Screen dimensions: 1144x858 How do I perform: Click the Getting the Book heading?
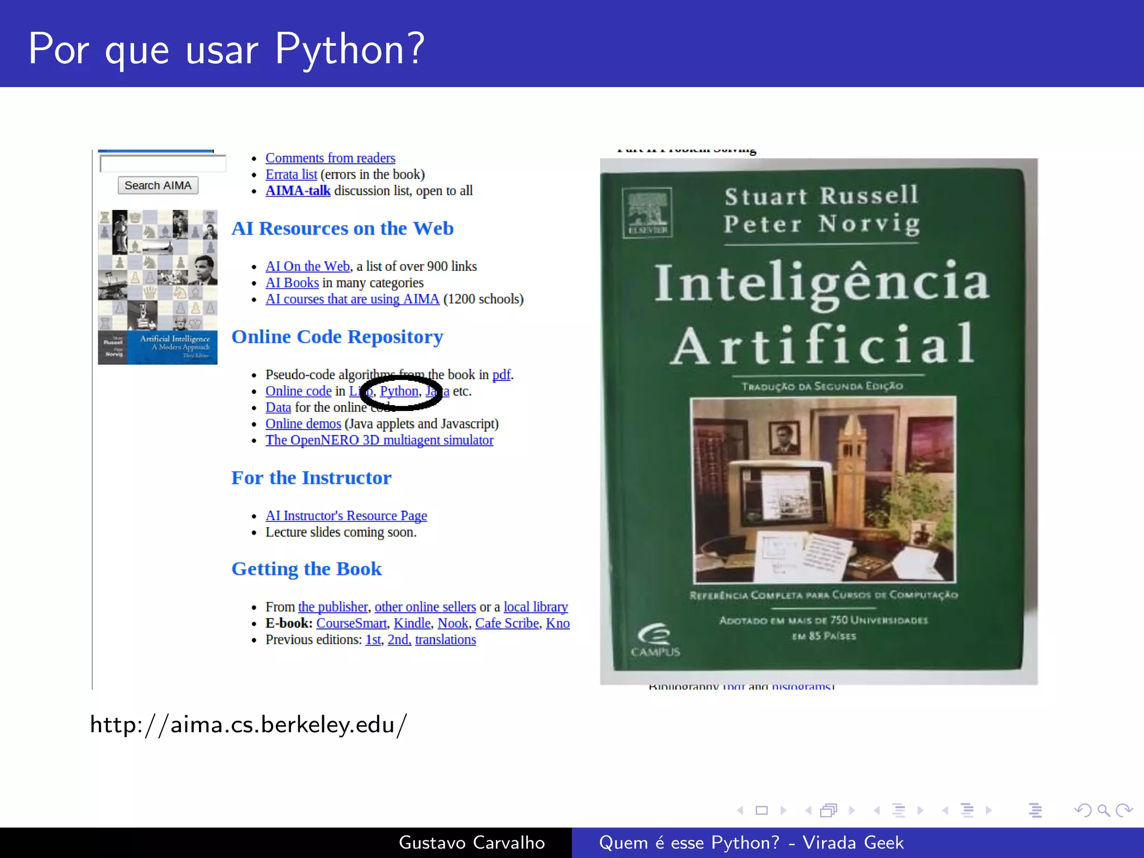(x=307, y=569)
